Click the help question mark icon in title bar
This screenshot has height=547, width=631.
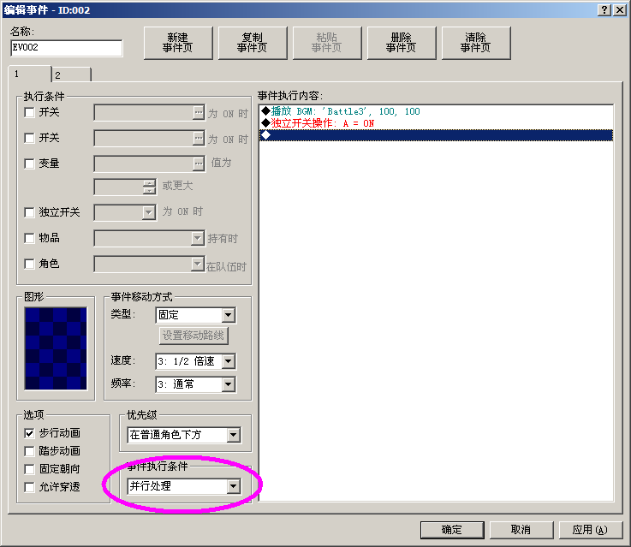tap(604, 10)
